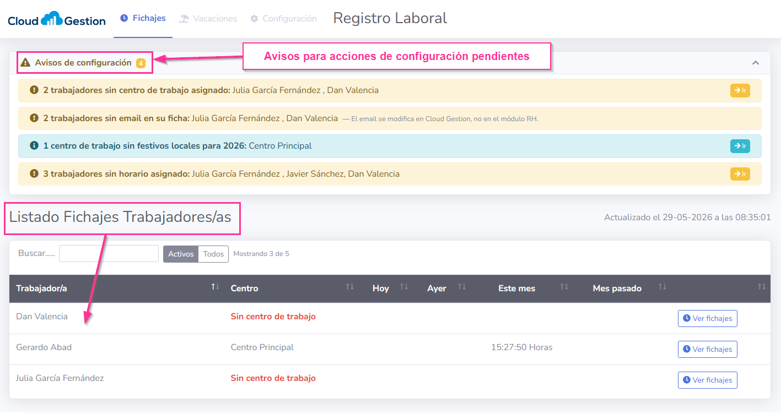Click Centro Principal cell for Gerardo Abad
The width and height of the screenshot is (781, 414).
(262, 347)
